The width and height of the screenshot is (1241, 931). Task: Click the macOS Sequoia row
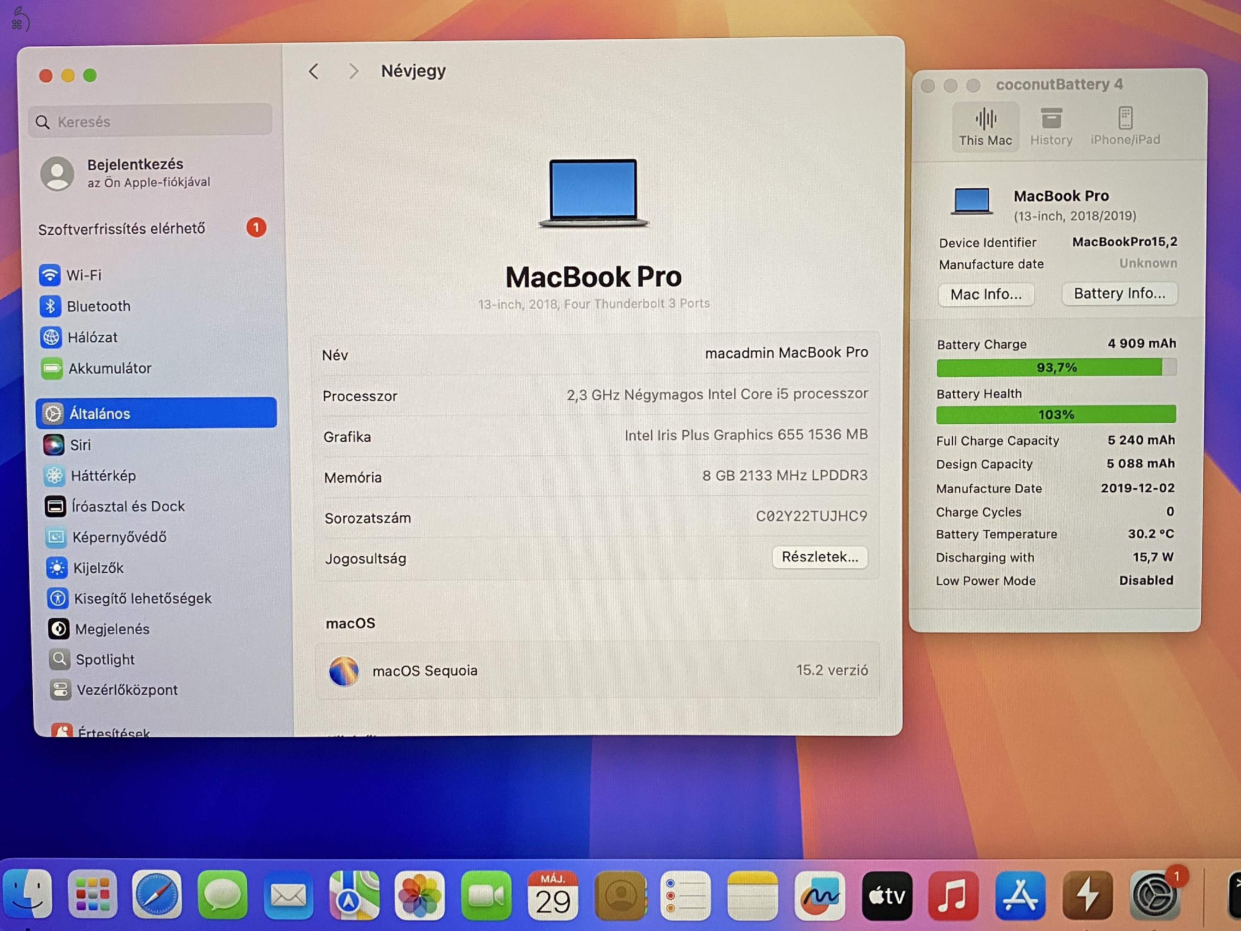(597, 671)
